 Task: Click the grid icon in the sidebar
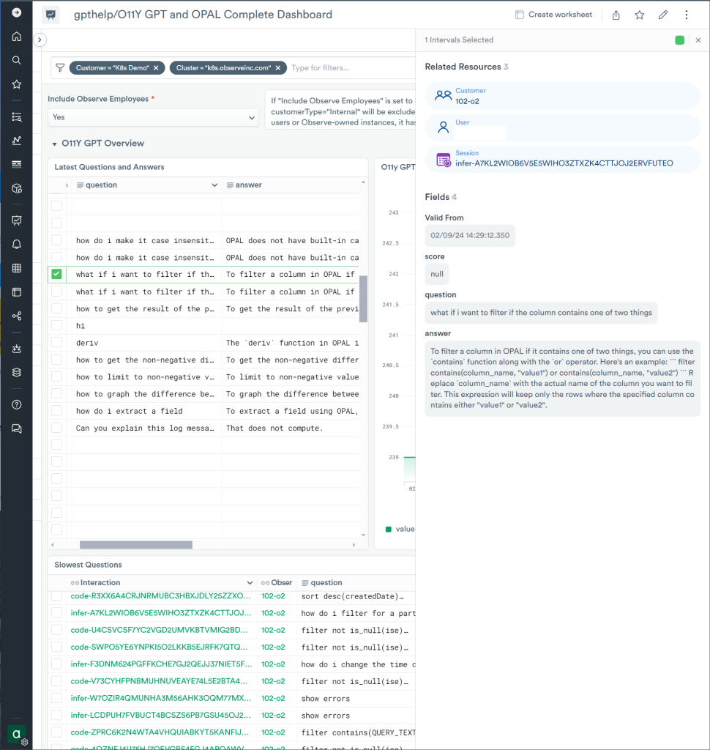[17, 268]
